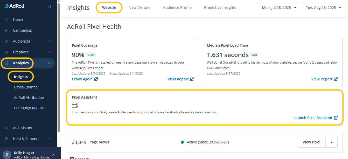Open the start date Jul 28 dropdown

[279, 8]
